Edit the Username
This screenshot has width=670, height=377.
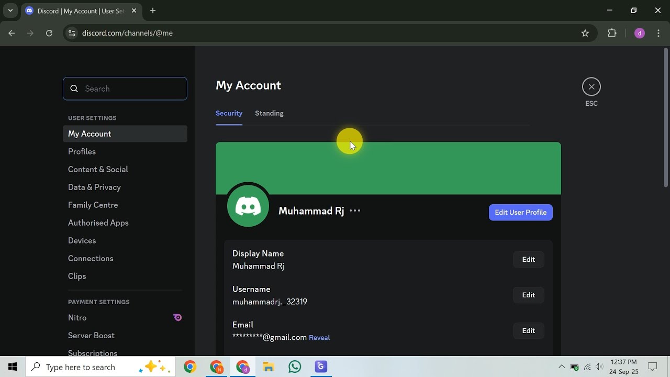(528, 295)
